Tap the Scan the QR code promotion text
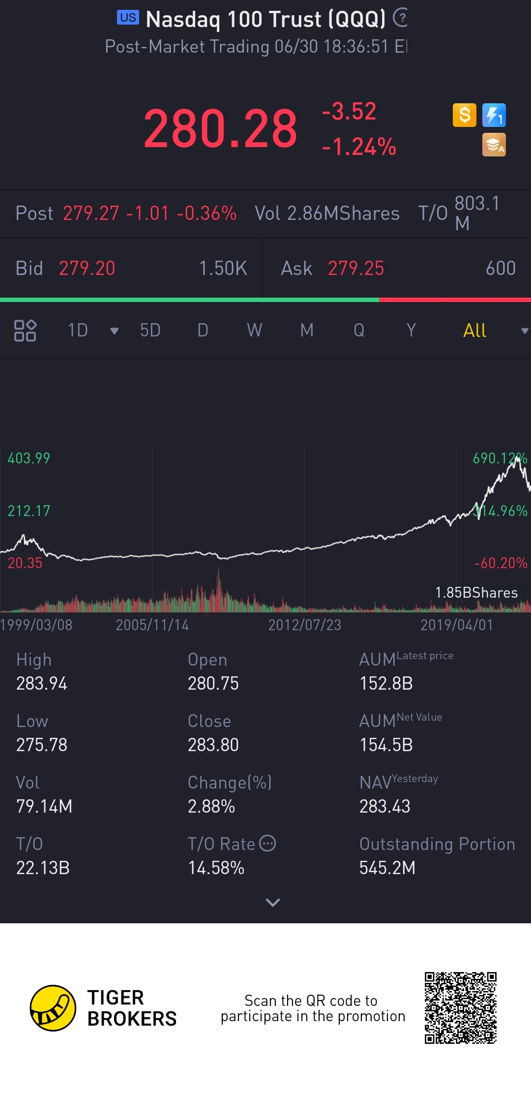531x1093 pixels. coord(313,1008)
